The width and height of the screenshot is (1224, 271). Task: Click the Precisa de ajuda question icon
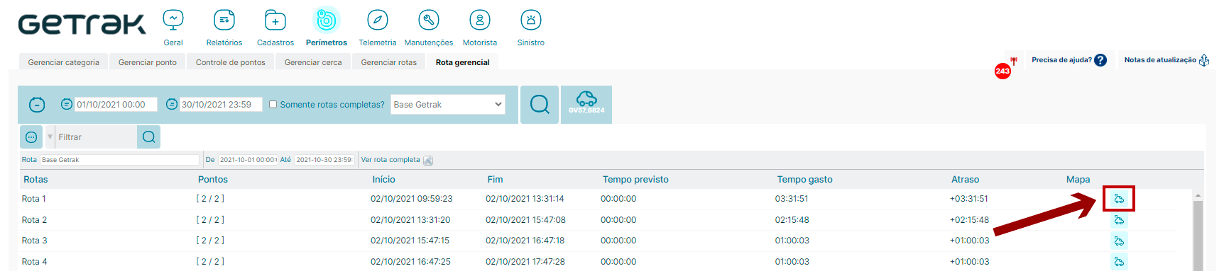pos(1100,60)
